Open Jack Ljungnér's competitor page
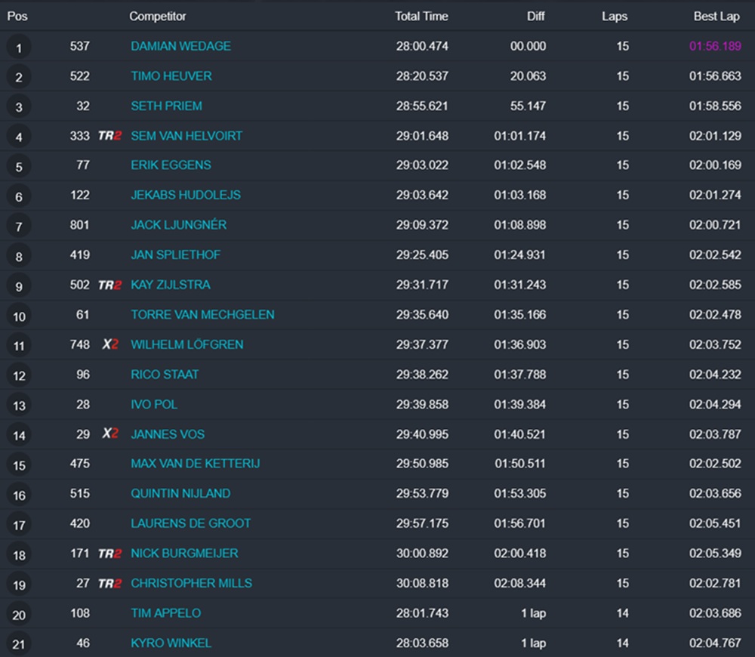 (x=178, y=225)
